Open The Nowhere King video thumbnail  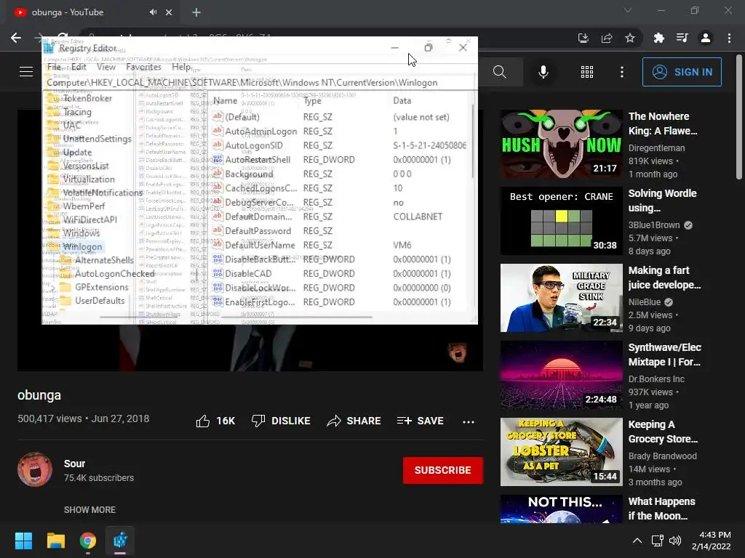click(561, 144)
